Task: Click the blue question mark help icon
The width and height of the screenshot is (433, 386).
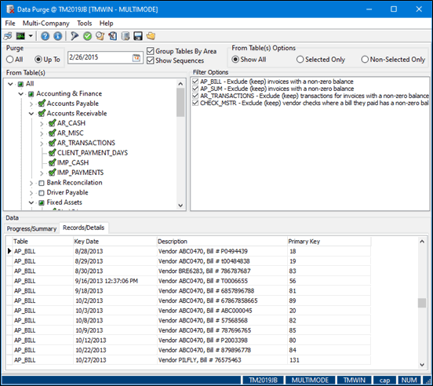Action: [x=45, y=36]
